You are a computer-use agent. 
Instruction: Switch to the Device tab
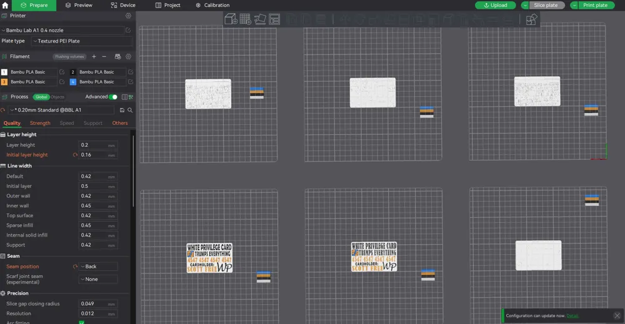(123, 5)
